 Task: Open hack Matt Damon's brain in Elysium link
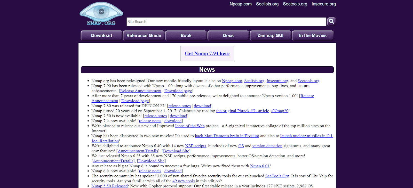tap(227, 136)
